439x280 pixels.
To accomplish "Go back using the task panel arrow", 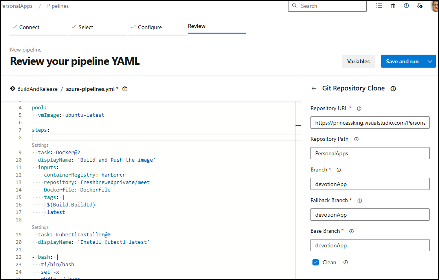I will pyautogui.click(x=314, y=88).
